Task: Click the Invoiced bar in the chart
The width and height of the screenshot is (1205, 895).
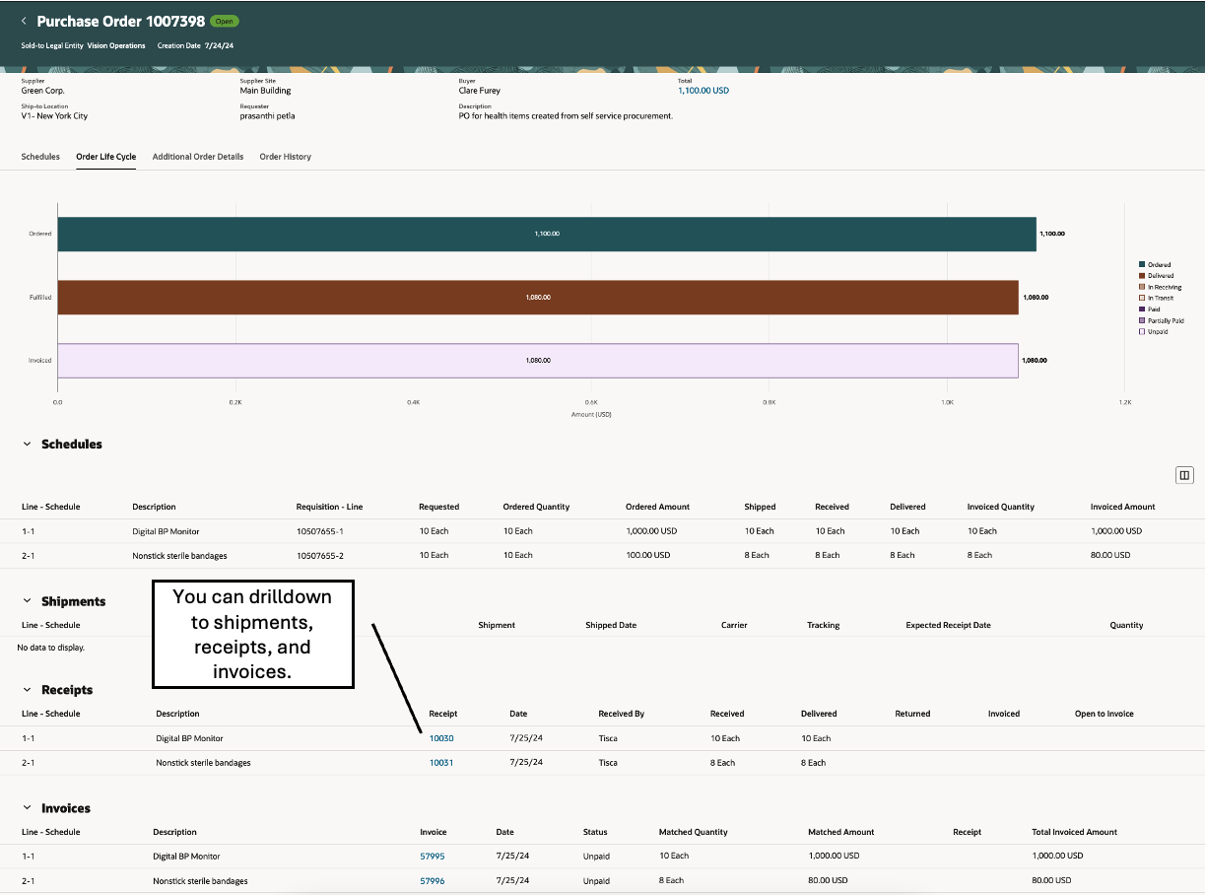Action: (538, 360)
